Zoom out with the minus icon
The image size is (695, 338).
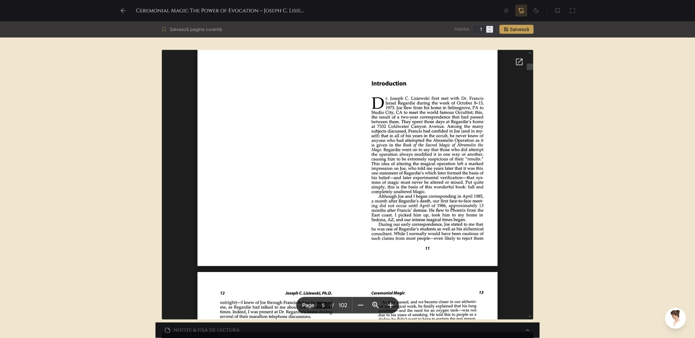tap(361, 305)
